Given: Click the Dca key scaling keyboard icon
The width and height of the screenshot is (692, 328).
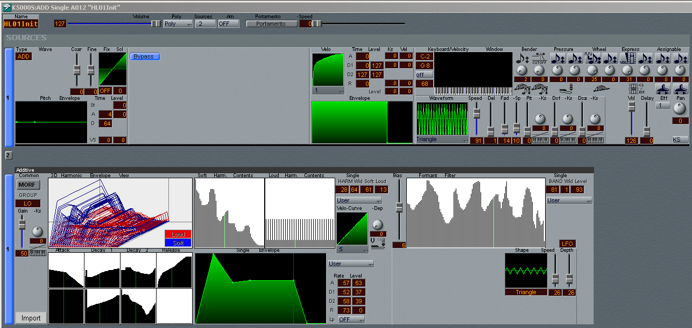Looking at the screenshot, I should 595,141.
